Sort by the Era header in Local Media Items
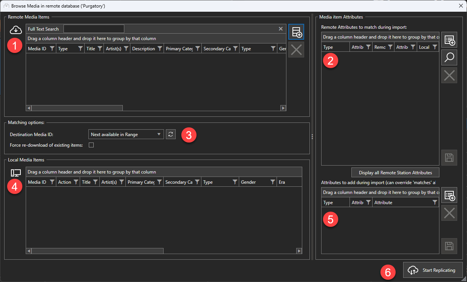 click(282, 182)
